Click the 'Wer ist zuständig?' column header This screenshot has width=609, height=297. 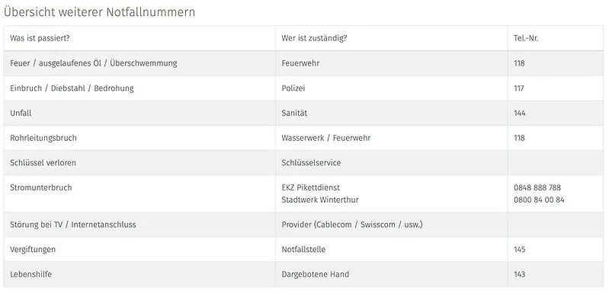314,38
